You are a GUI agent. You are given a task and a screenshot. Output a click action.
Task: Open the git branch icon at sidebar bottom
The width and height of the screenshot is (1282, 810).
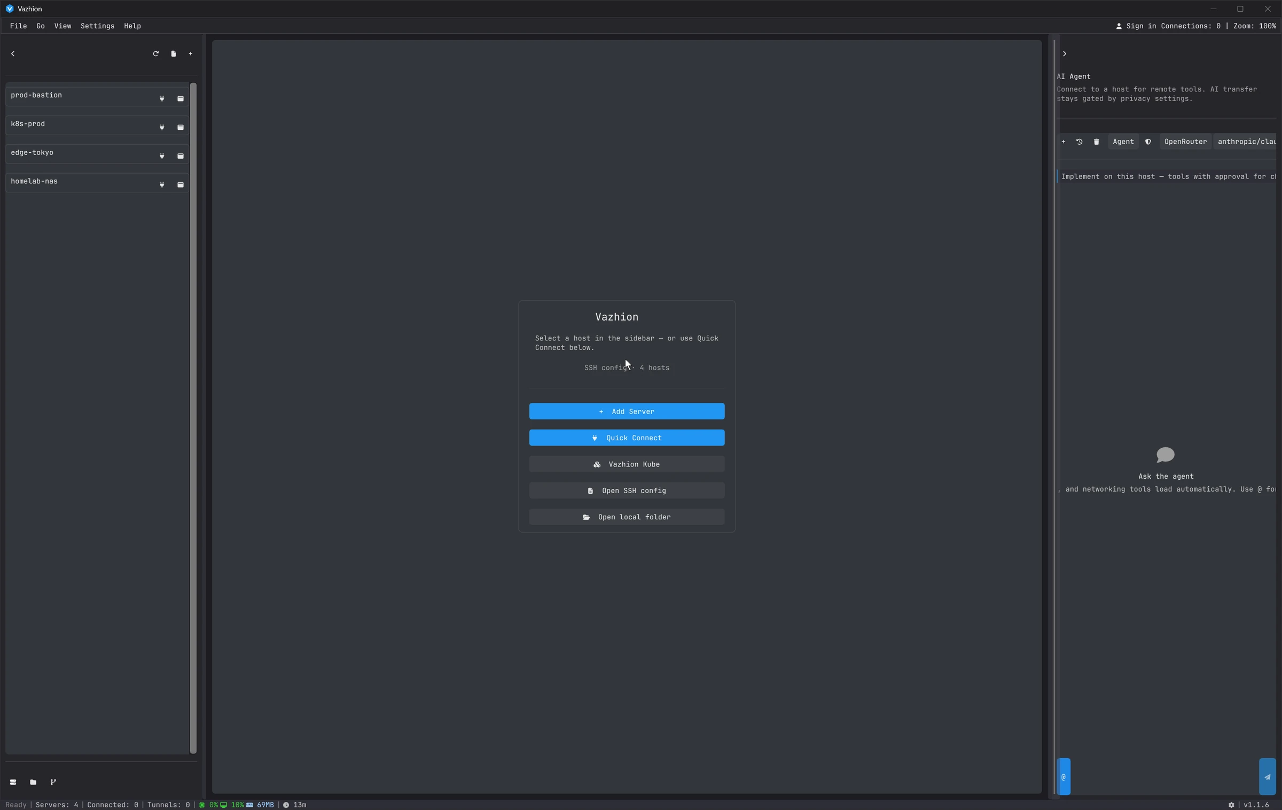[53, 782]
